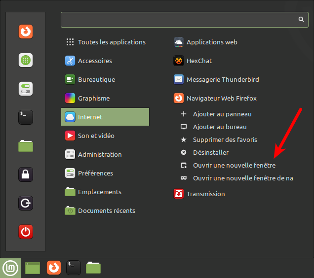Image resolution: width=314 pixels, height=278 pixels.
Task: Open System Settings toggle icon in sidebar
Action: [26, 89]
